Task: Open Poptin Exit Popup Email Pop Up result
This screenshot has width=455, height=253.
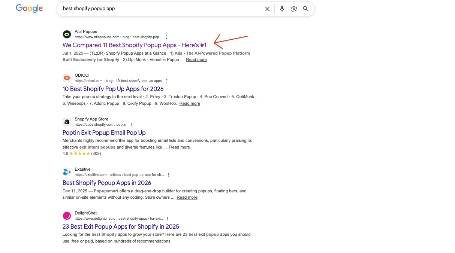Action: pyautogui.click(x=104, y=132)
